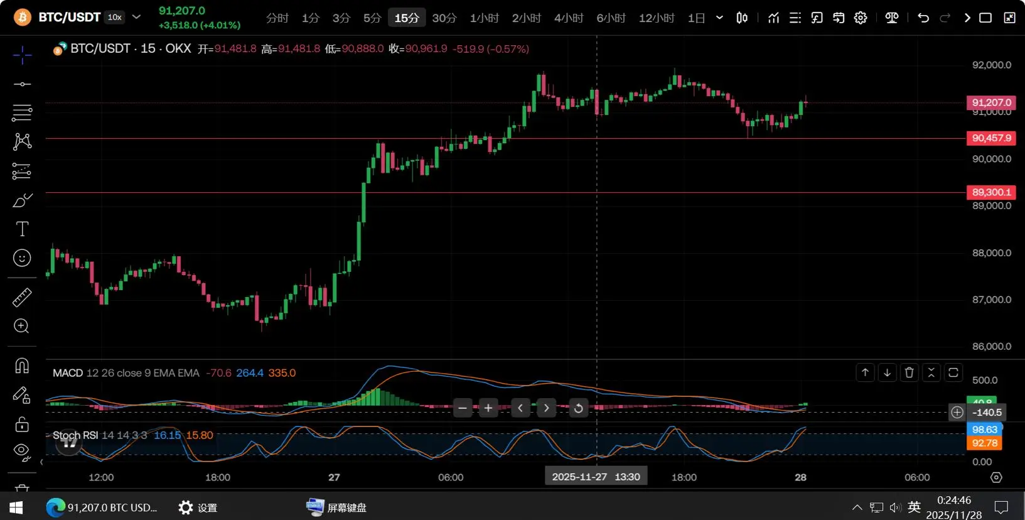Screen dimensions: 1025x520
Task: Switch to the 5分 timeframe
Action: click(372, 18)
